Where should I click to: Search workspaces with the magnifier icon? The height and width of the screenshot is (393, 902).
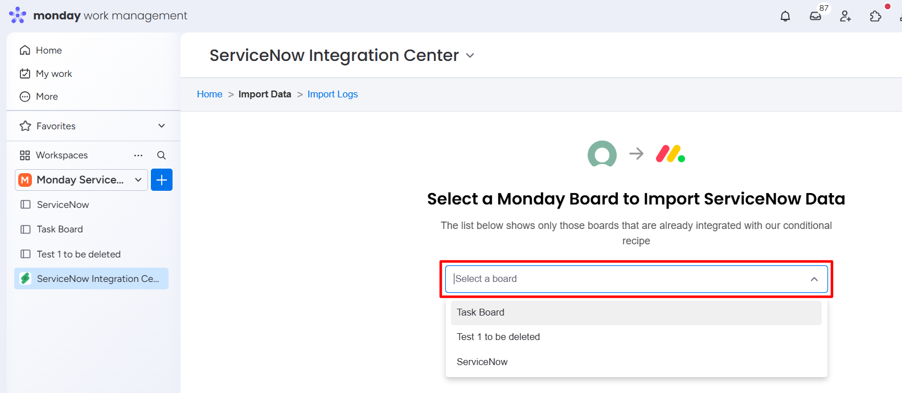tap(161, 155)
